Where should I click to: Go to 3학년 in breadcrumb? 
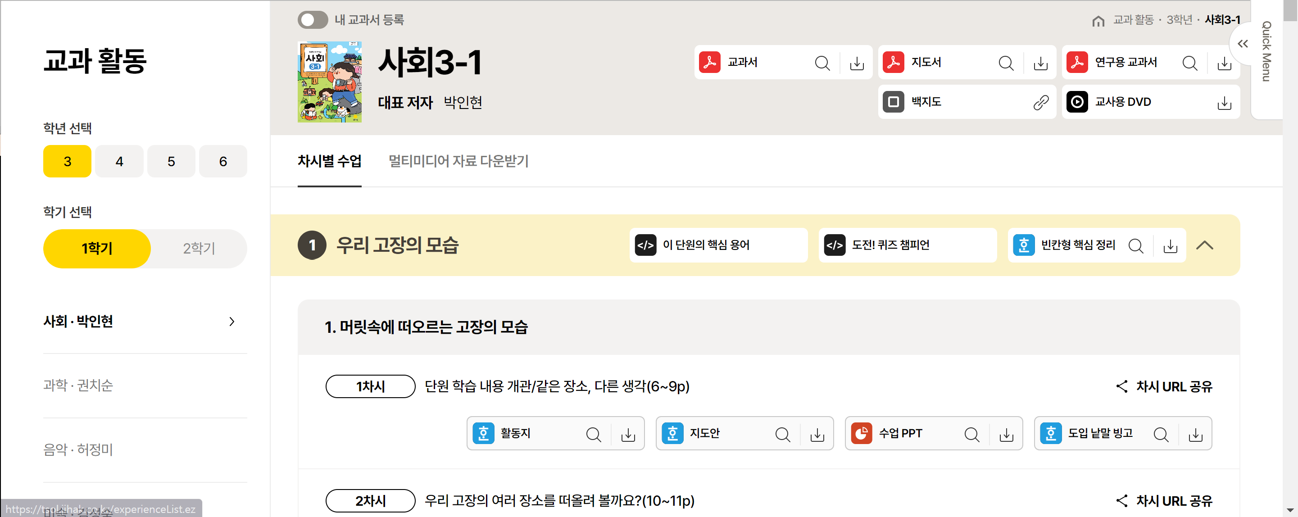coord(1179,20)
